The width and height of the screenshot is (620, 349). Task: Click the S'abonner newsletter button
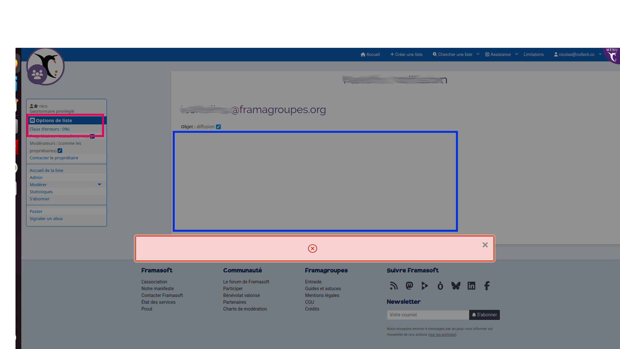click(x=484, y=315)
